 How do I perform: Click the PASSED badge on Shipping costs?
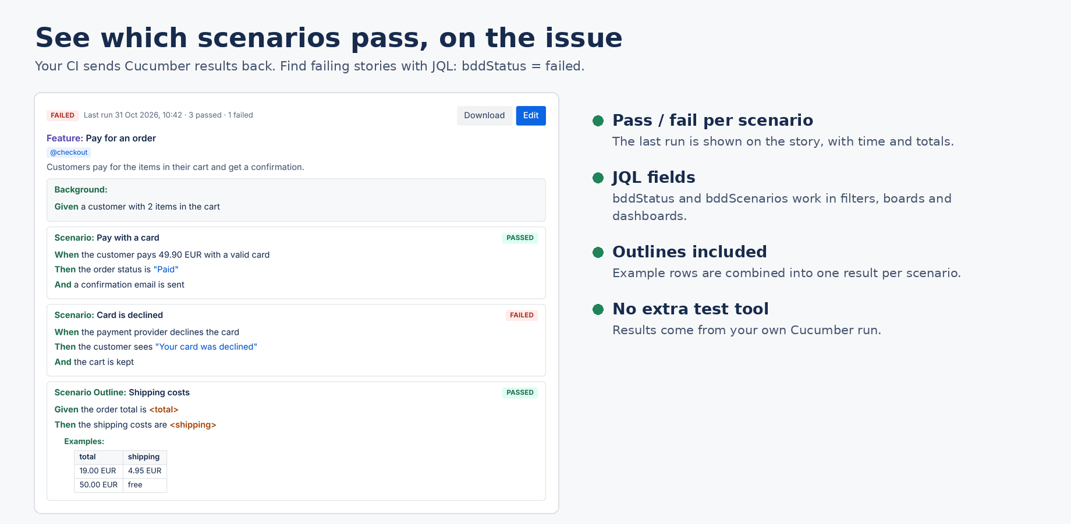coord(520,392)
